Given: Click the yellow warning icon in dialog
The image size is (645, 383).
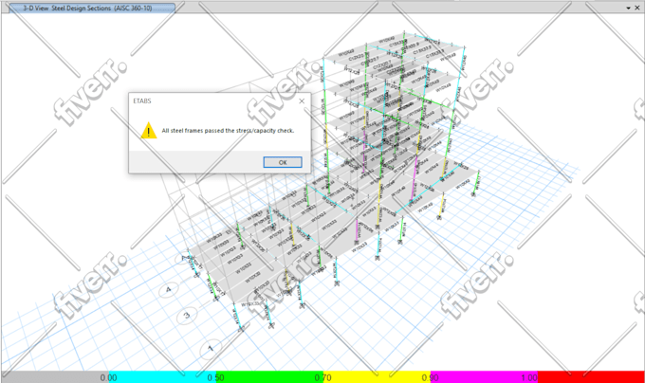Looking at the screenshot, I should point(149,131).
